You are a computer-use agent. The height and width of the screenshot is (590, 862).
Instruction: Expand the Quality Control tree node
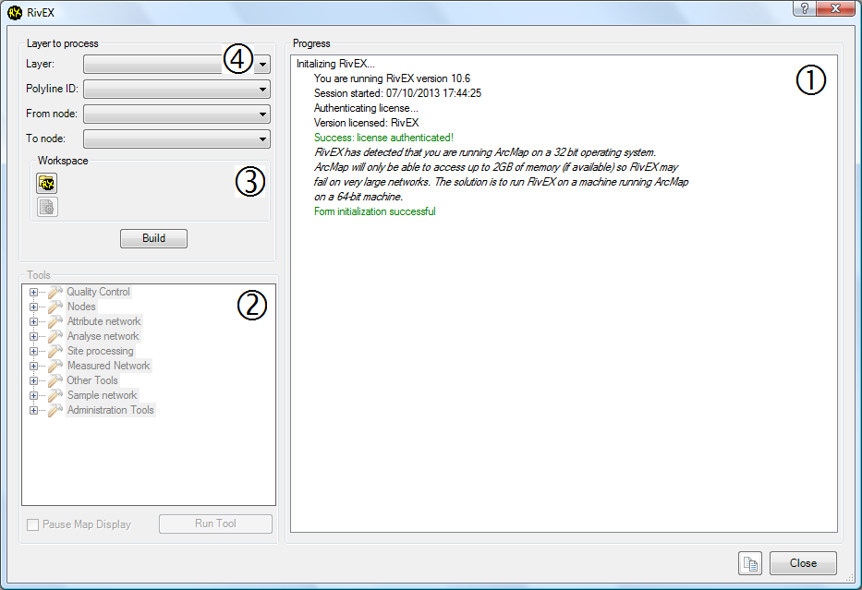(x=33, y=293)
